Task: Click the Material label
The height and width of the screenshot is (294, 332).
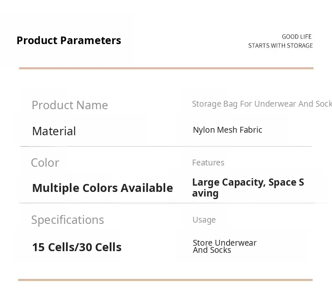Action: click(x=54, y=131)
